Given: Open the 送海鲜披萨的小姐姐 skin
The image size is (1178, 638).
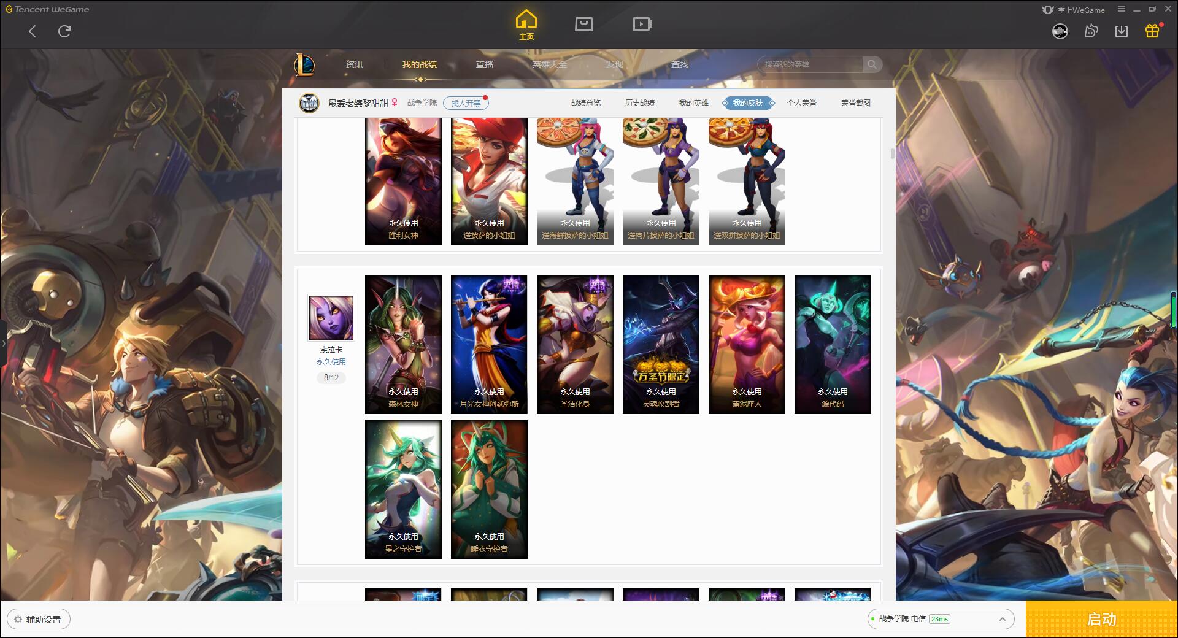Looking at the screenshot, I should 575,182.
